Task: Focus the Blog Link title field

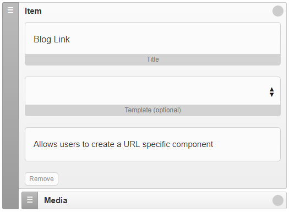Action: coord(152,39)
